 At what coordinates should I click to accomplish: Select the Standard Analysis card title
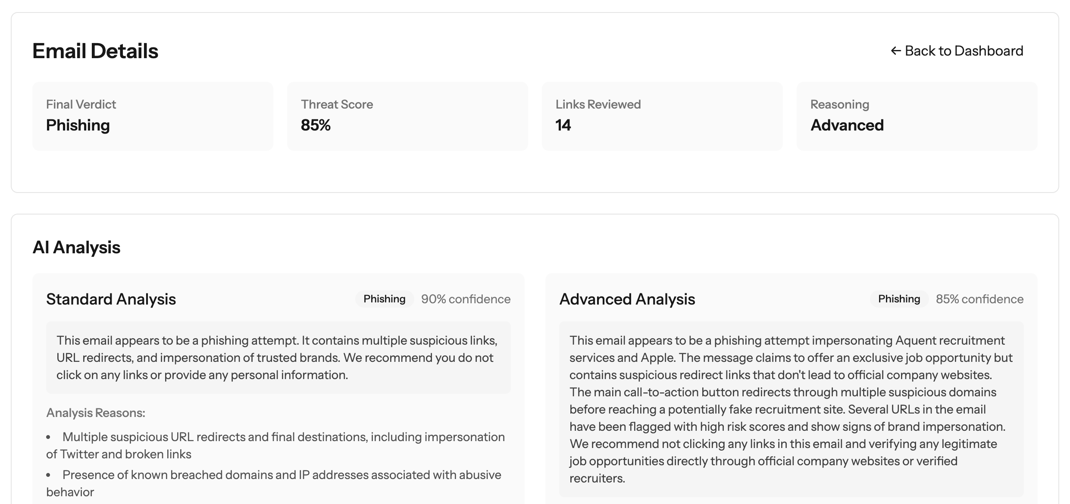click(x=111, y=299)
